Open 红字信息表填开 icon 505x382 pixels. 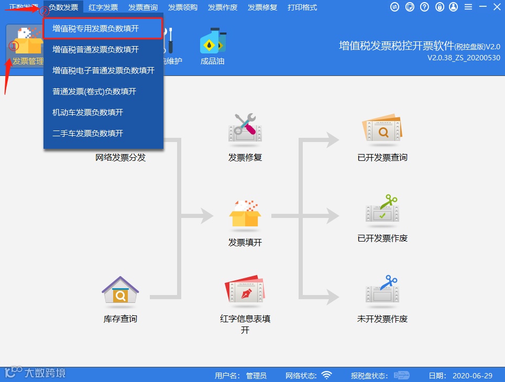(x=245, y=288)
